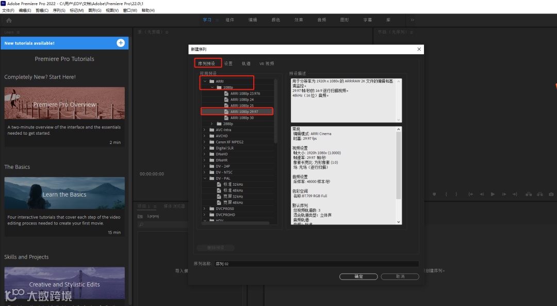Open Premiere Pro Overview tutorial thumbnail
The image size is (557, 306).
64,103
